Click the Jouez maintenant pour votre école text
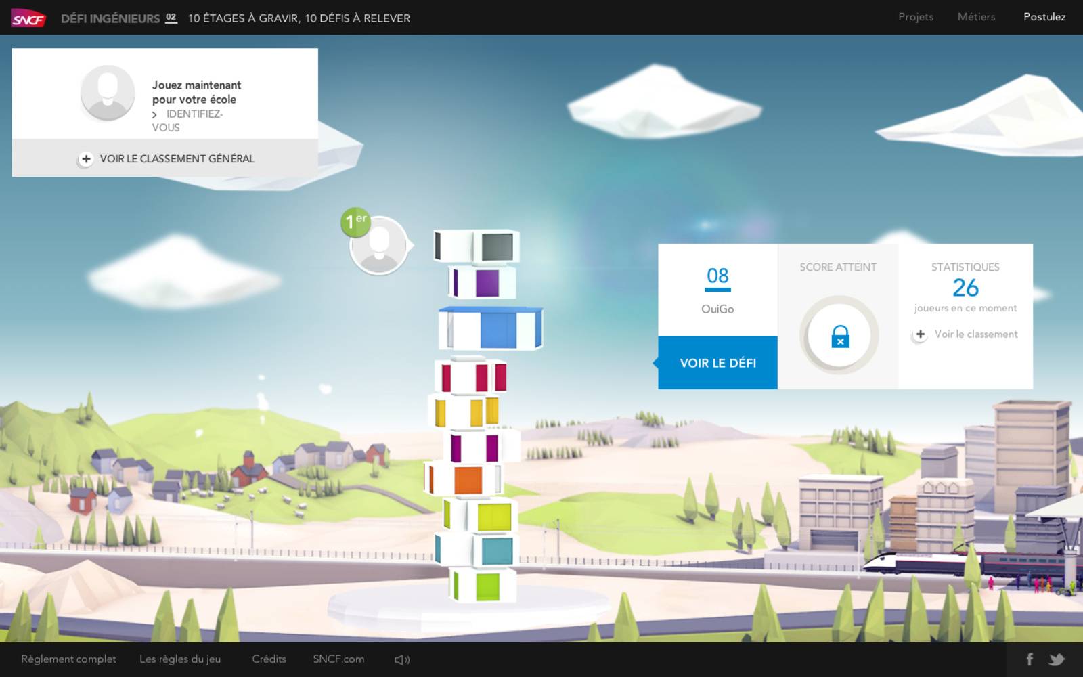Viewport: 1083px width, 677px height. click(x=196, y=92)
